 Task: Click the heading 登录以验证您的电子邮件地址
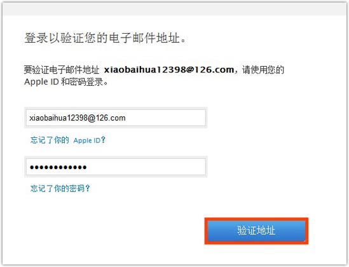(x=105, y=38)
